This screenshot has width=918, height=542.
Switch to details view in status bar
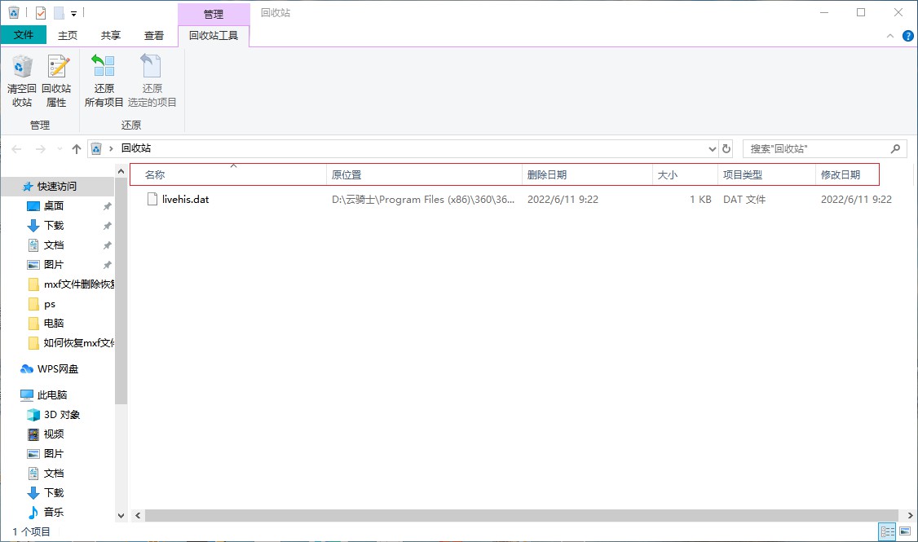coord(888,531)
